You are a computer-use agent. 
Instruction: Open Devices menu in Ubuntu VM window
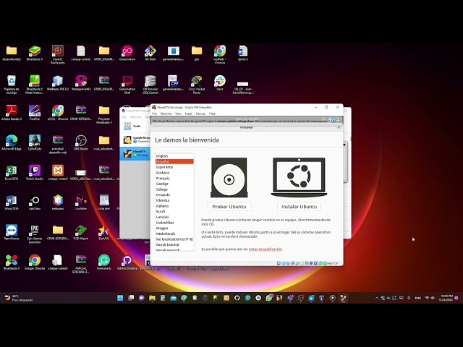(200, 113)
